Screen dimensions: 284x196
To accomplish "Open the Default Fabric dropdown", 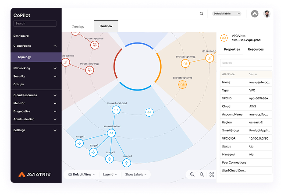I will click(x=227, y=14).
